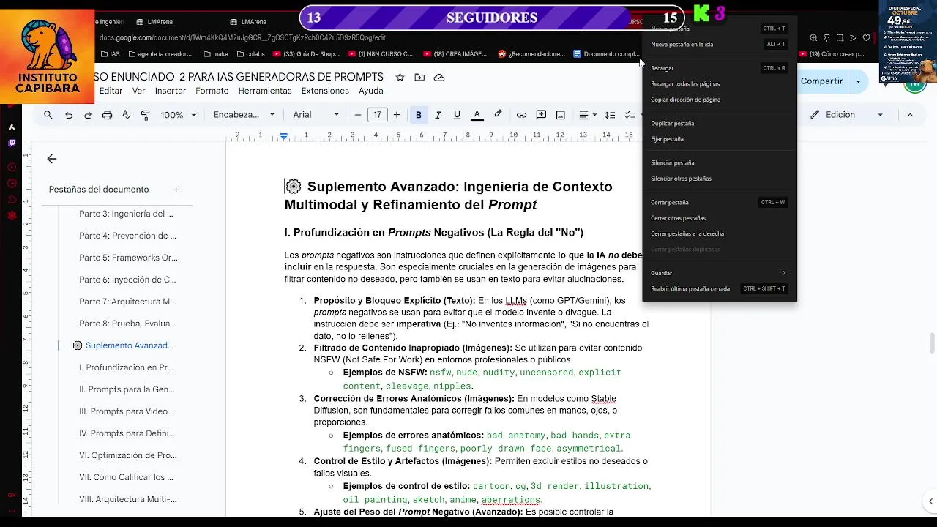
Task: Open the Ver menu
Action: coord(139,91)
